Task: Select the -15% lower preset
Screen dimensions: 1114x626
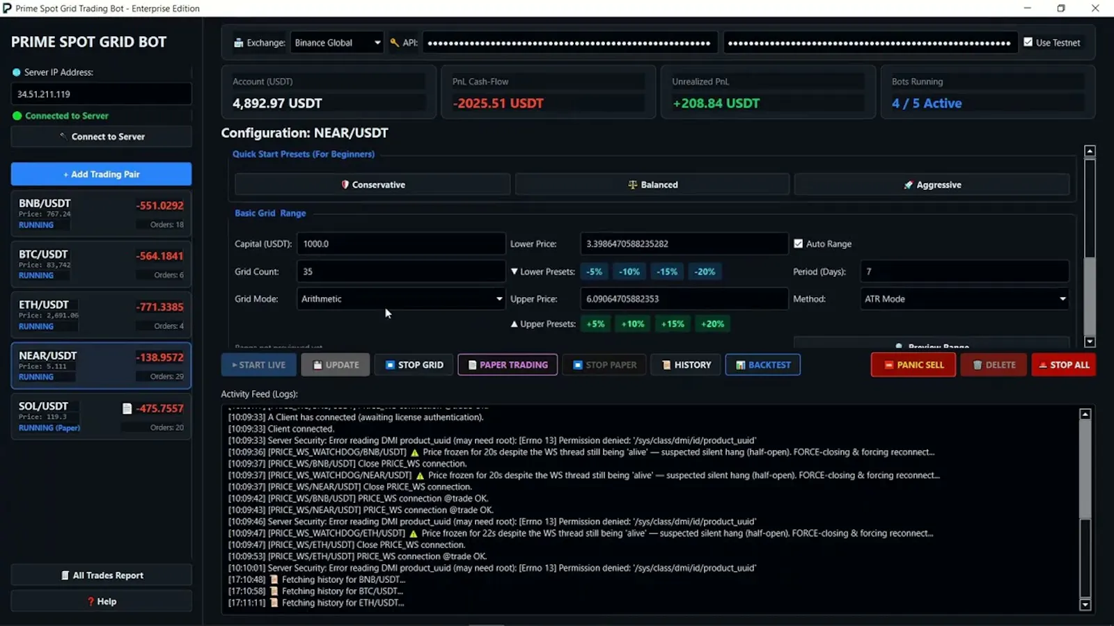Action: [x=667, y=272]
